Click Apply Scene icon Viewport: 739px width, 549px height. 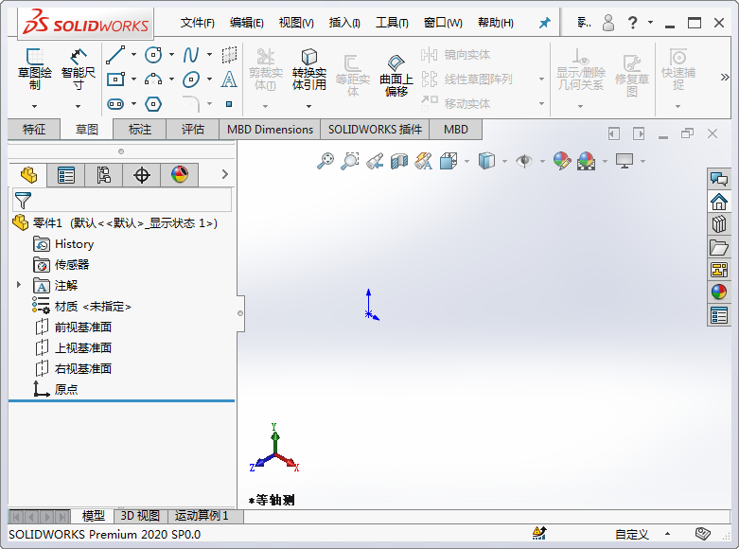(587, 161)
